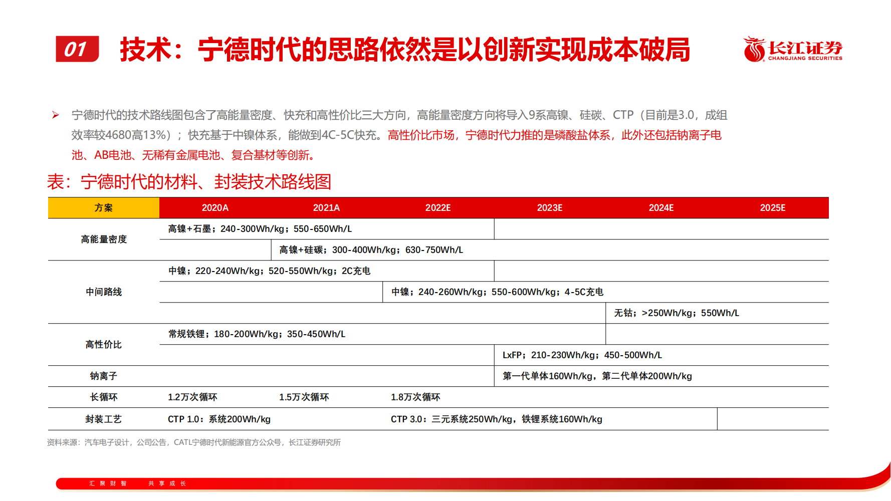Select the 钠离子 row label
Image resolution: width=891 pixels, height=501 pixels.
click(x=104, y=376)
